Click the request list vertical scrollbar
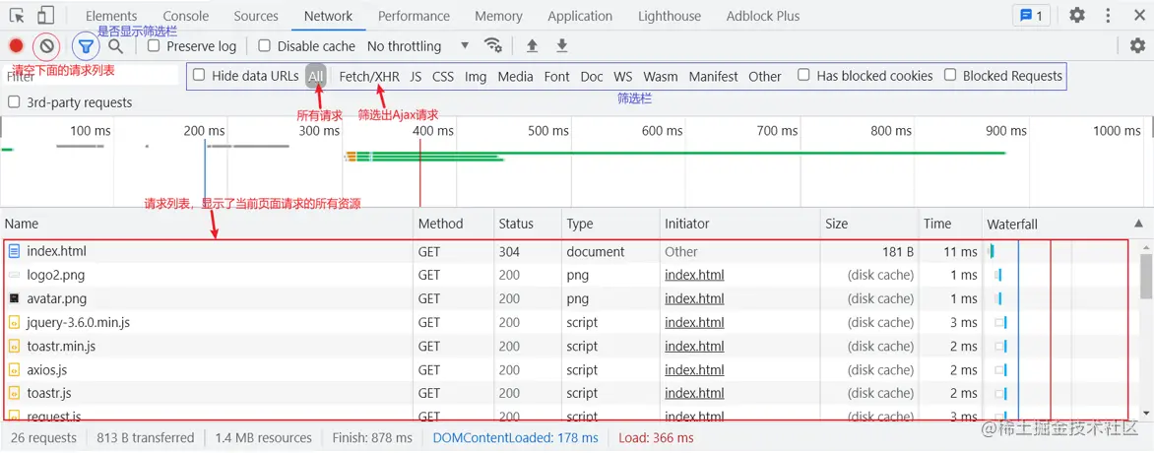Image resolution: width=1154 pixels, height=453 pixels. tap(1146, 276)
